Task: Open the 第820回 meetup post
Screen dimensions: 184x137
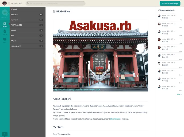Action: tap(165, 65)
